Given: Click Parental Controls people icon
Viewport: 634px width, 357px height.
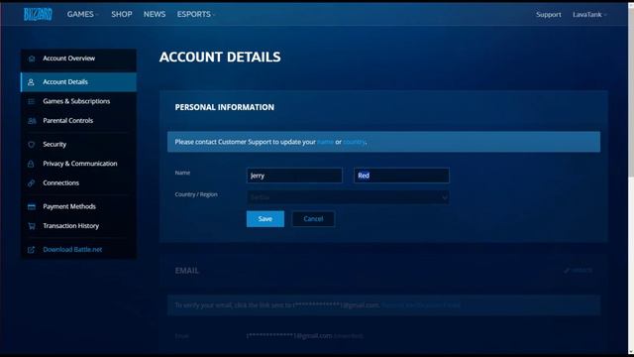Looking at the screenshot, I should 32,121.
